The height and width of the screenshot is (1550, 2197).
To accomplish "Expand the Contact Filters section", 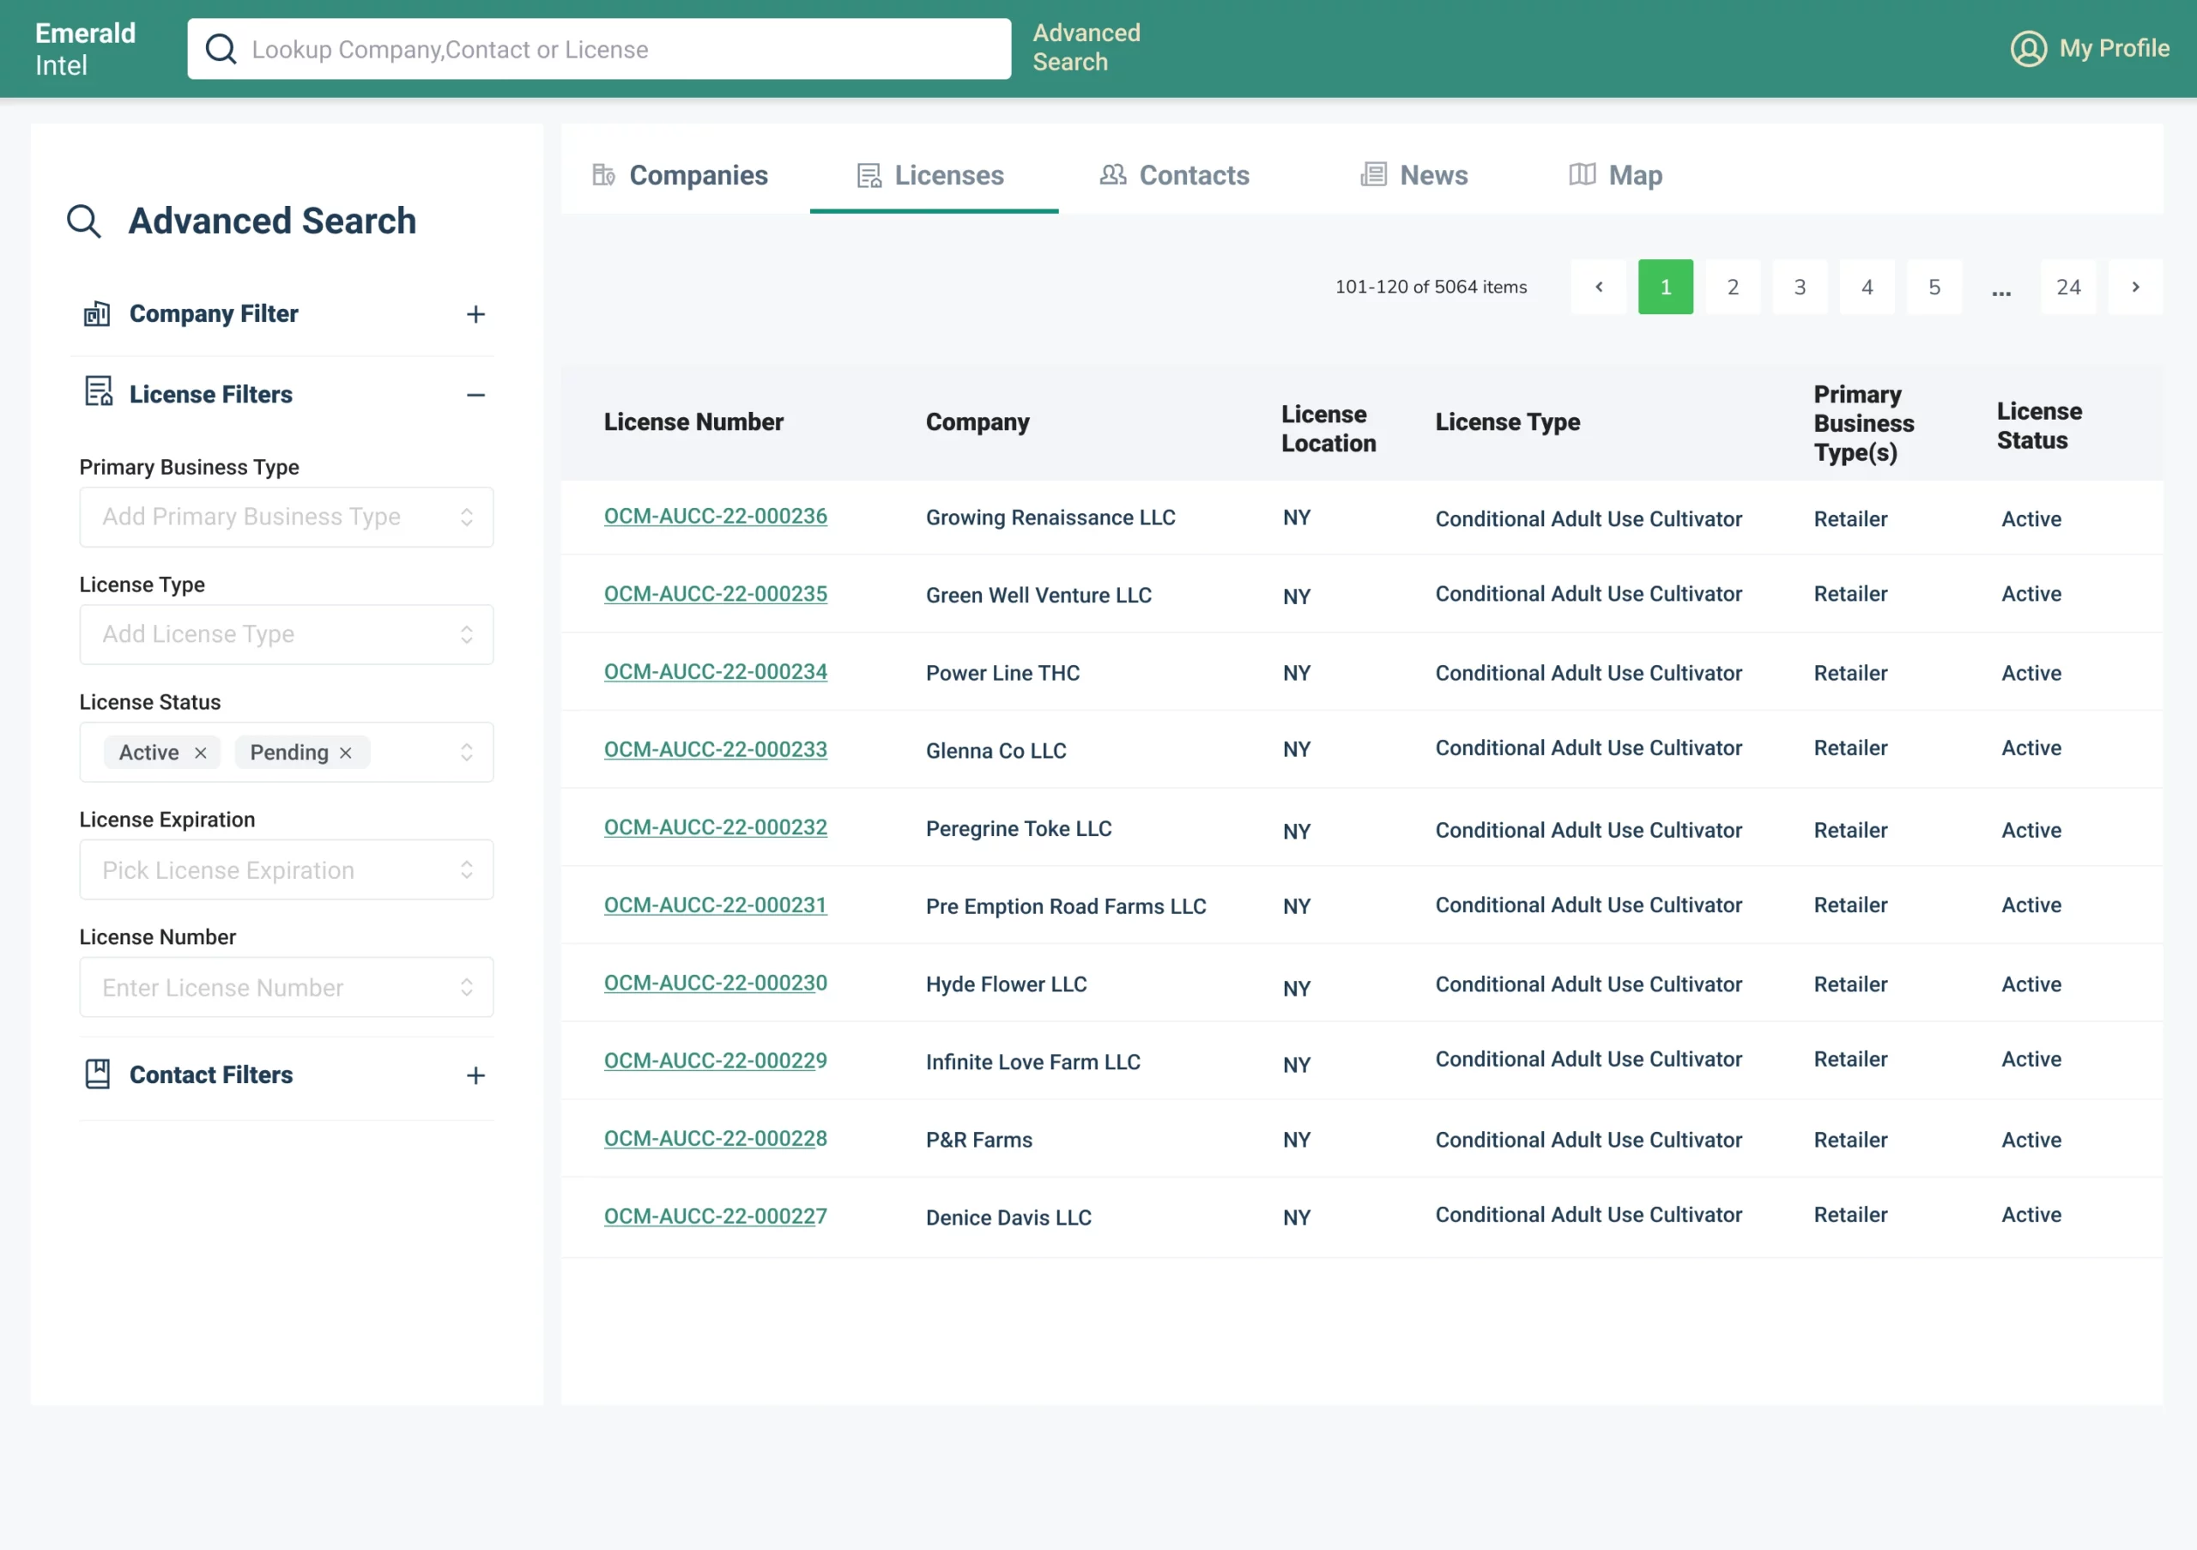I will coord(475,1075).
